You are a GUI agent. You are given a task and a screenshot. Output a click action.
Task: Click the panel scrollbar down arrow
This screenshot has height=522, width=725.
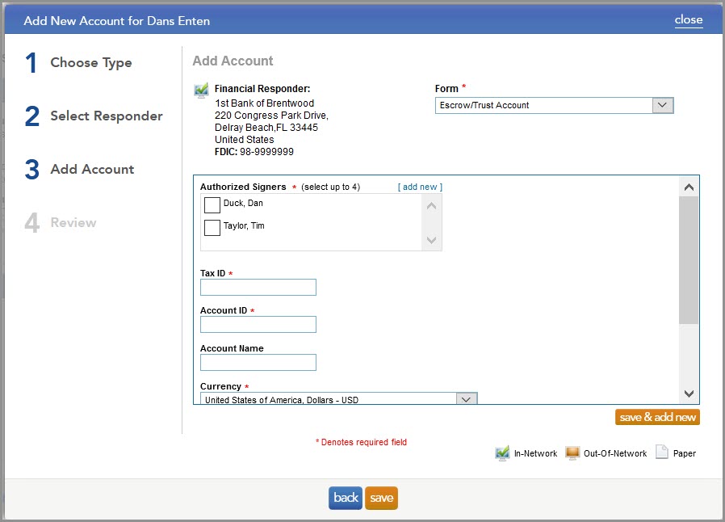click(x=688, y=394)
